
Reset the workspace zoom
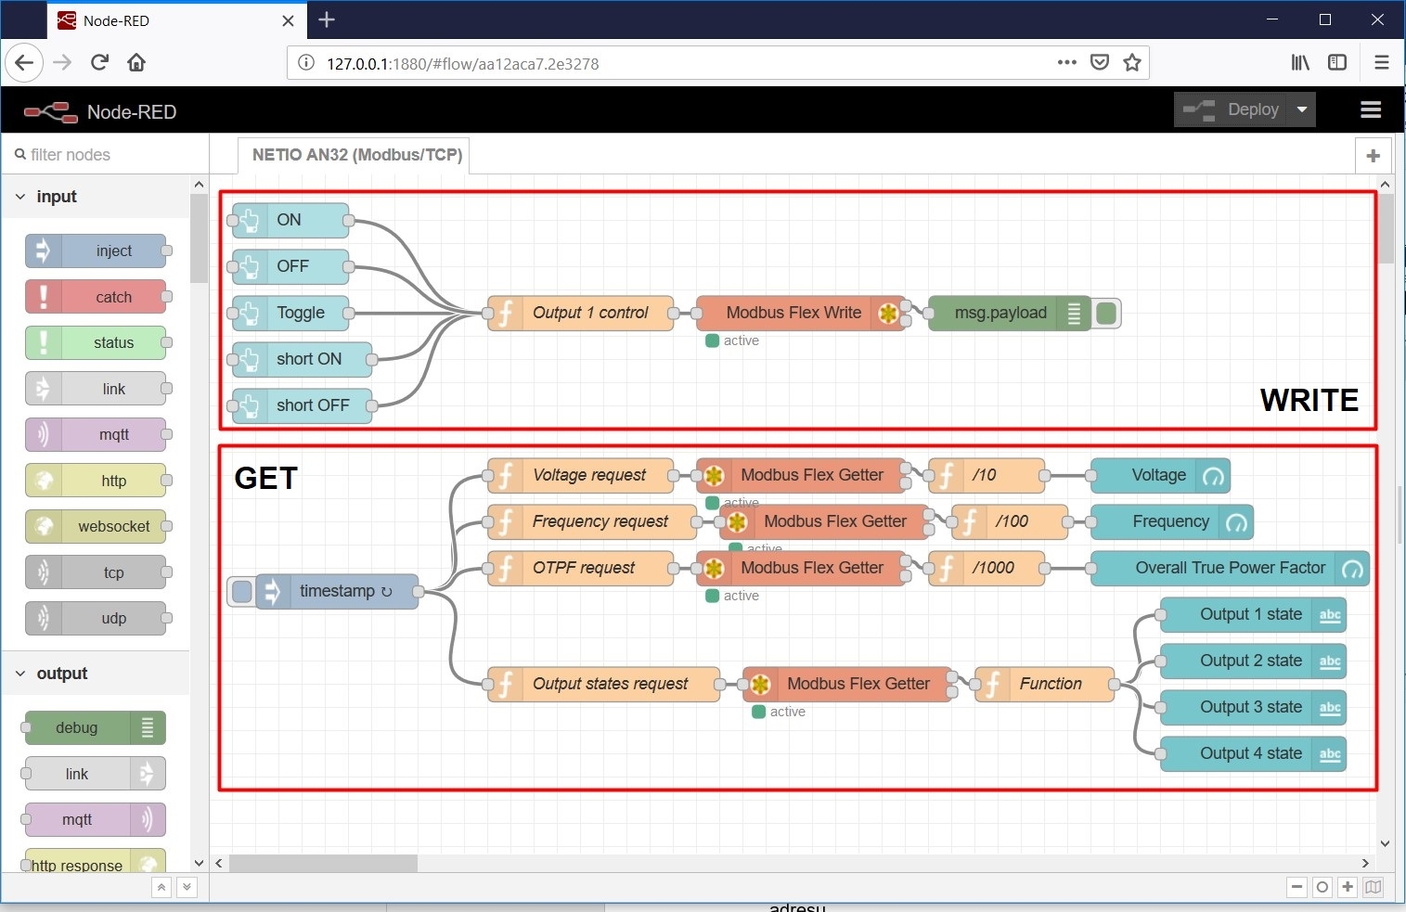1322,887
